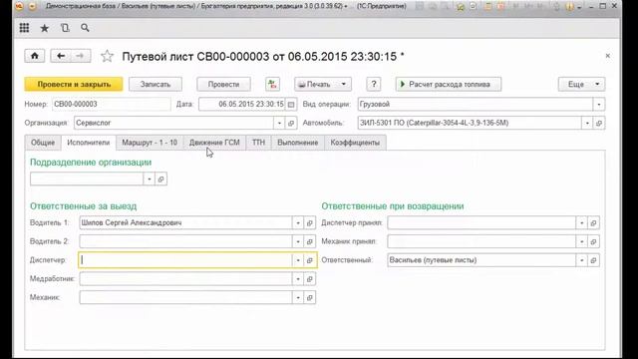Open Ответственный record link icon

click(593, 260)
